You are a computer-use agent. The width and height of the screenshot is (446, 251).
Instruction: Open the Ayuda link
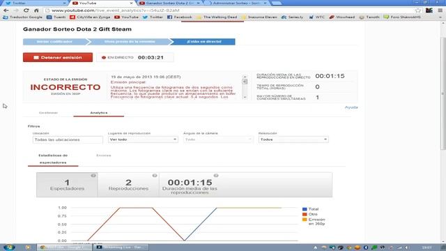(351, 107)
